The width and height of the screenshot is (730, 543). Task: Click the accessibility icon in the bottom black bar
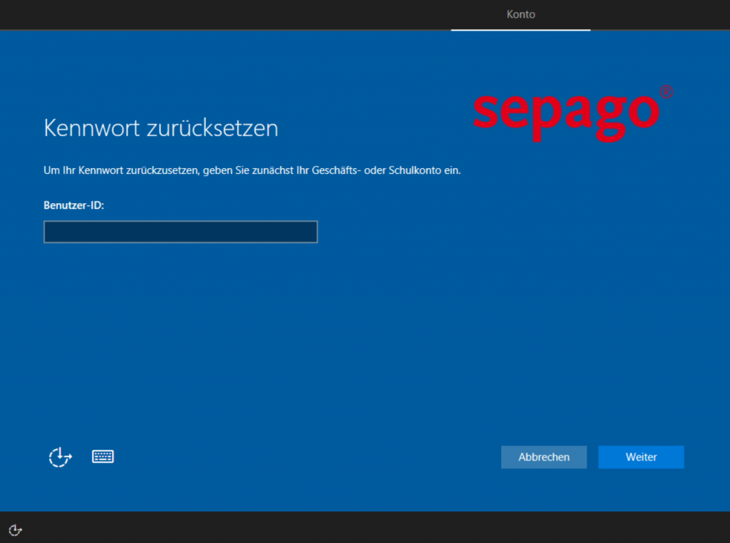pos(16,530)
